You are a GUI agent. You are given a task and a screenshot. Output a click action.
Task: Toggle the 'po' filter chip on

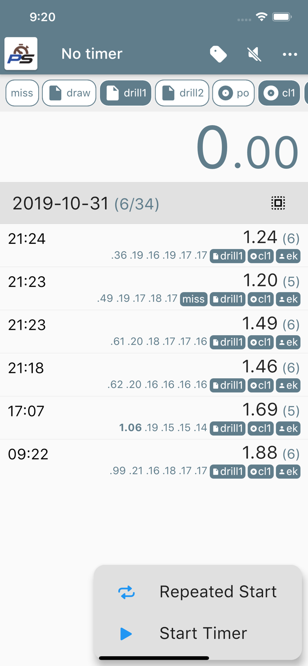[x=233, y=93]
